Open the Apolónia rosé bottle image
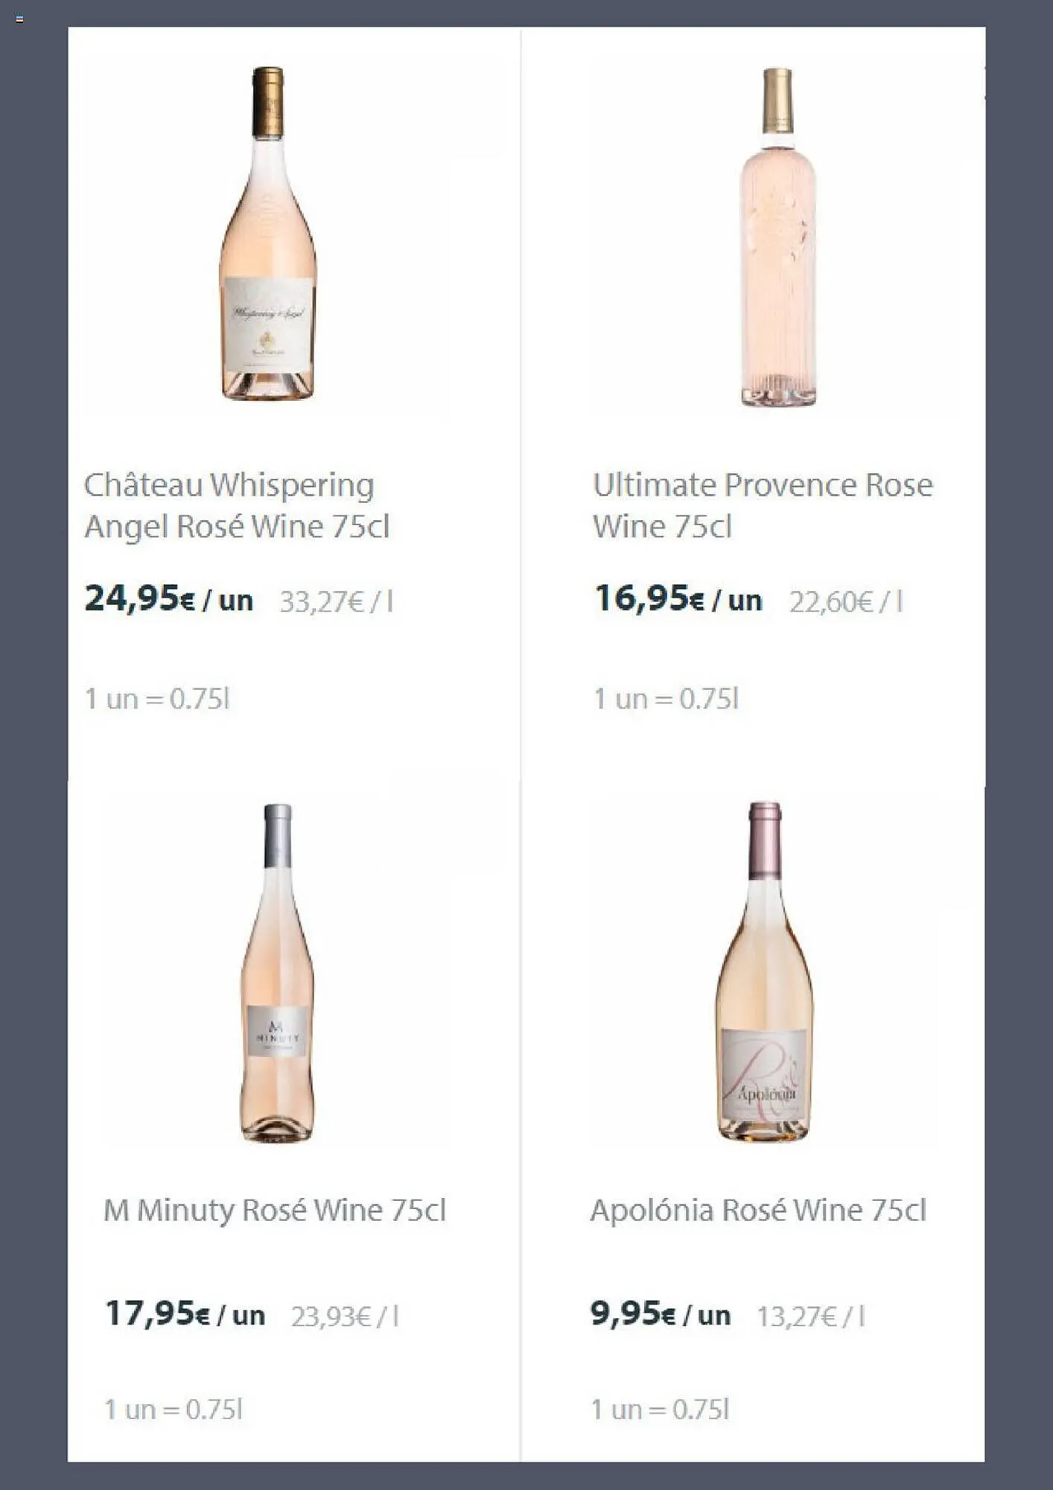Screen dimensions: 1053x1490 pos(764,972)
